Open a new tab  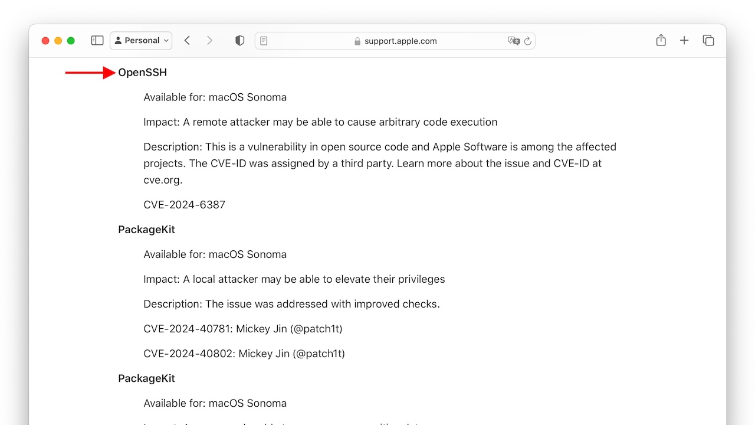(684, 41)
